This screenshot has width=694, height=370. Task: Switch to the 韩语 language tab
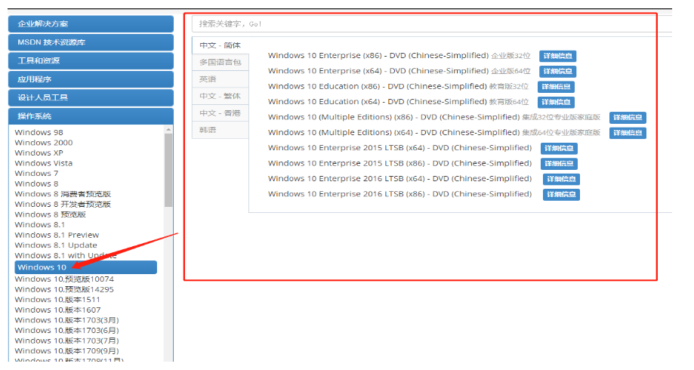point(220,130)
